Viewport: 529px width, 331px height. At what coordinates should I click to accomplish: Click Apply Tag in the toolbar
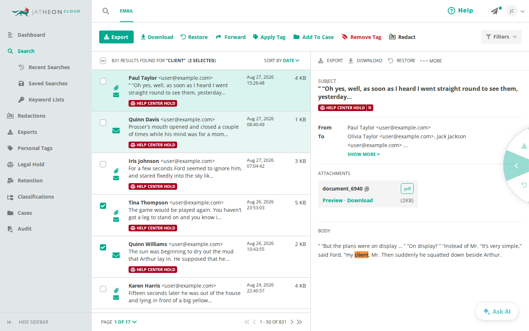269,37
